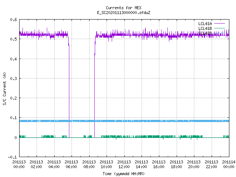Click the y-axis label "S/C Current (A)"

point(5,89)
